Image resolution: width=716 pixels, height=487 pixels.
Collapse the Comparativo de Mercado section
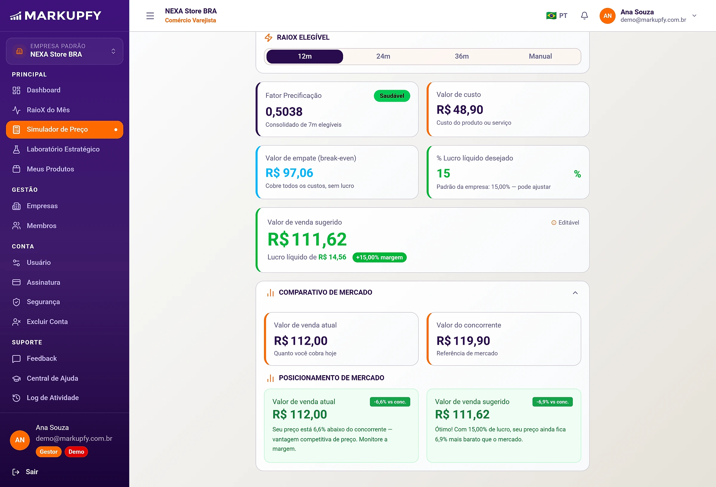pos(575,293)
